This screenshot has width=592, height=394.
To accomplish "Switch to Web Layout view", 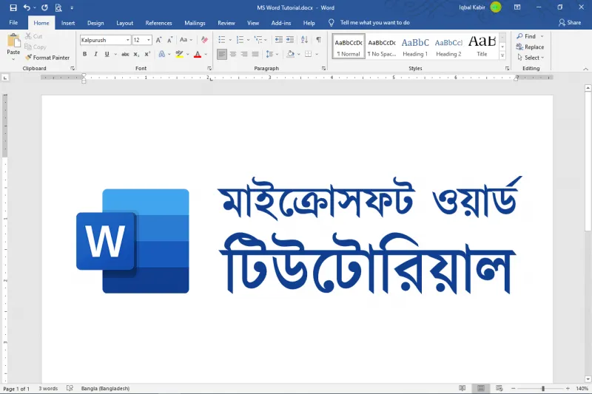I will (499, 388).
